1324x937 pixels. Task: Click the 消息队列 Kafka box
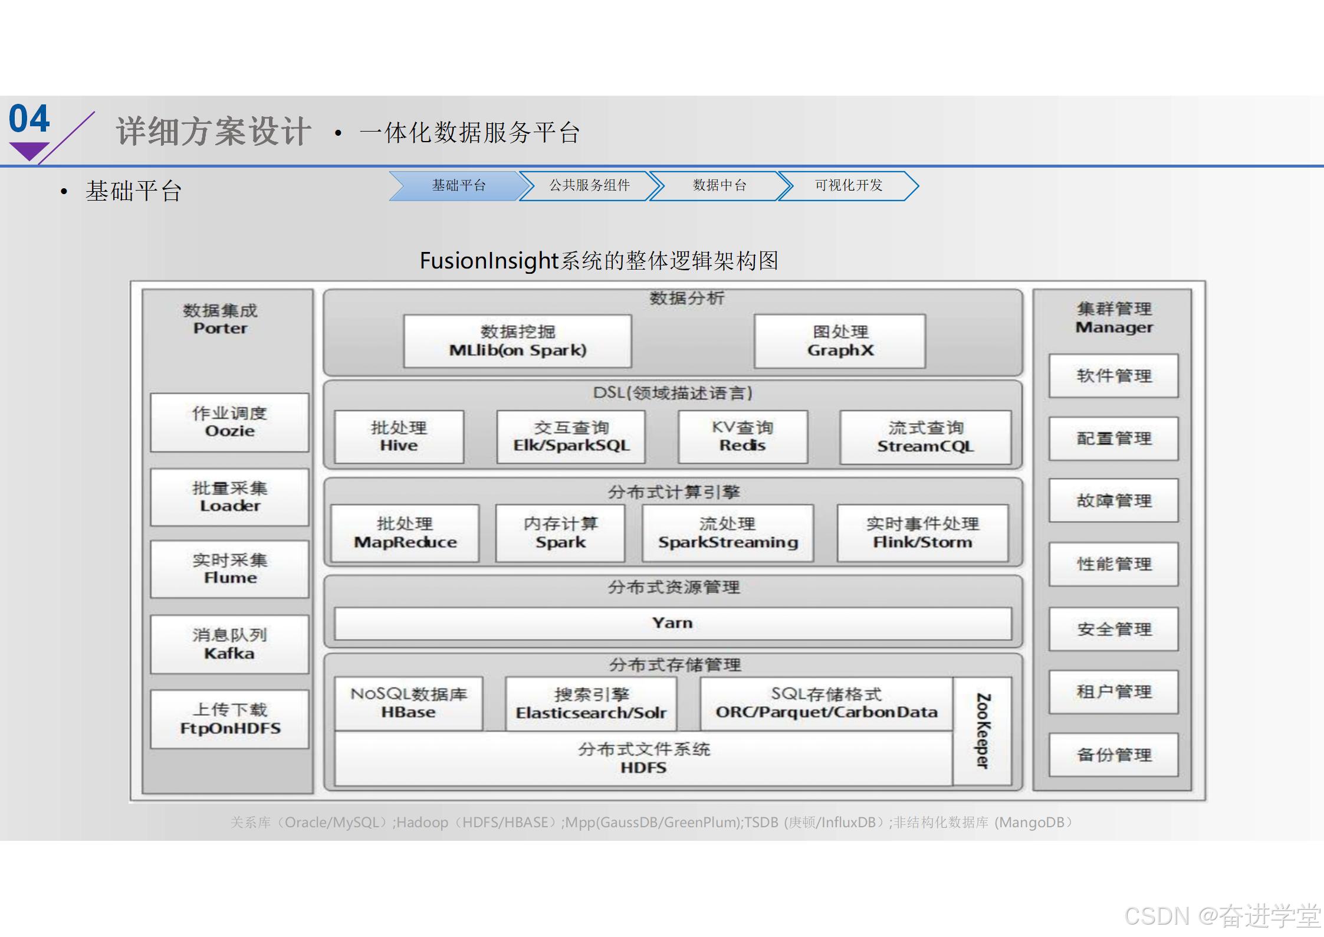coord(229,644)
